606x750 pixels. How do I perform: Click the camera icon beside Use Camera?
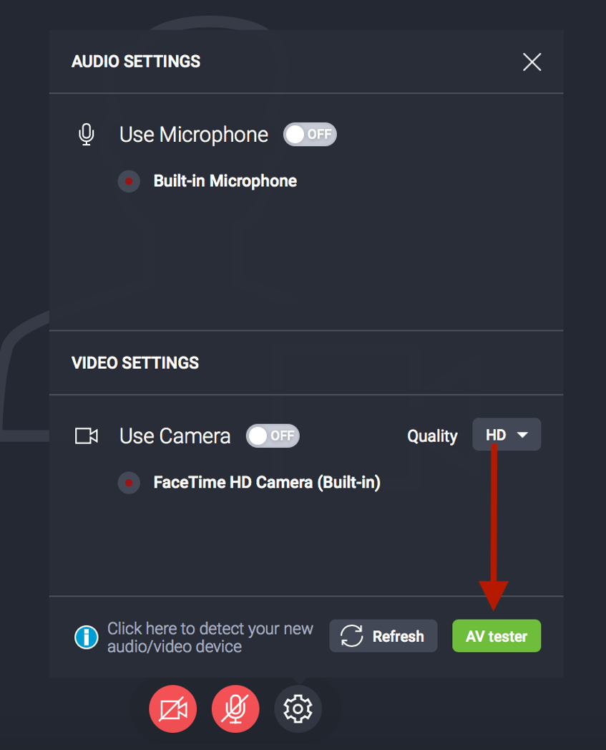(87, 436)
